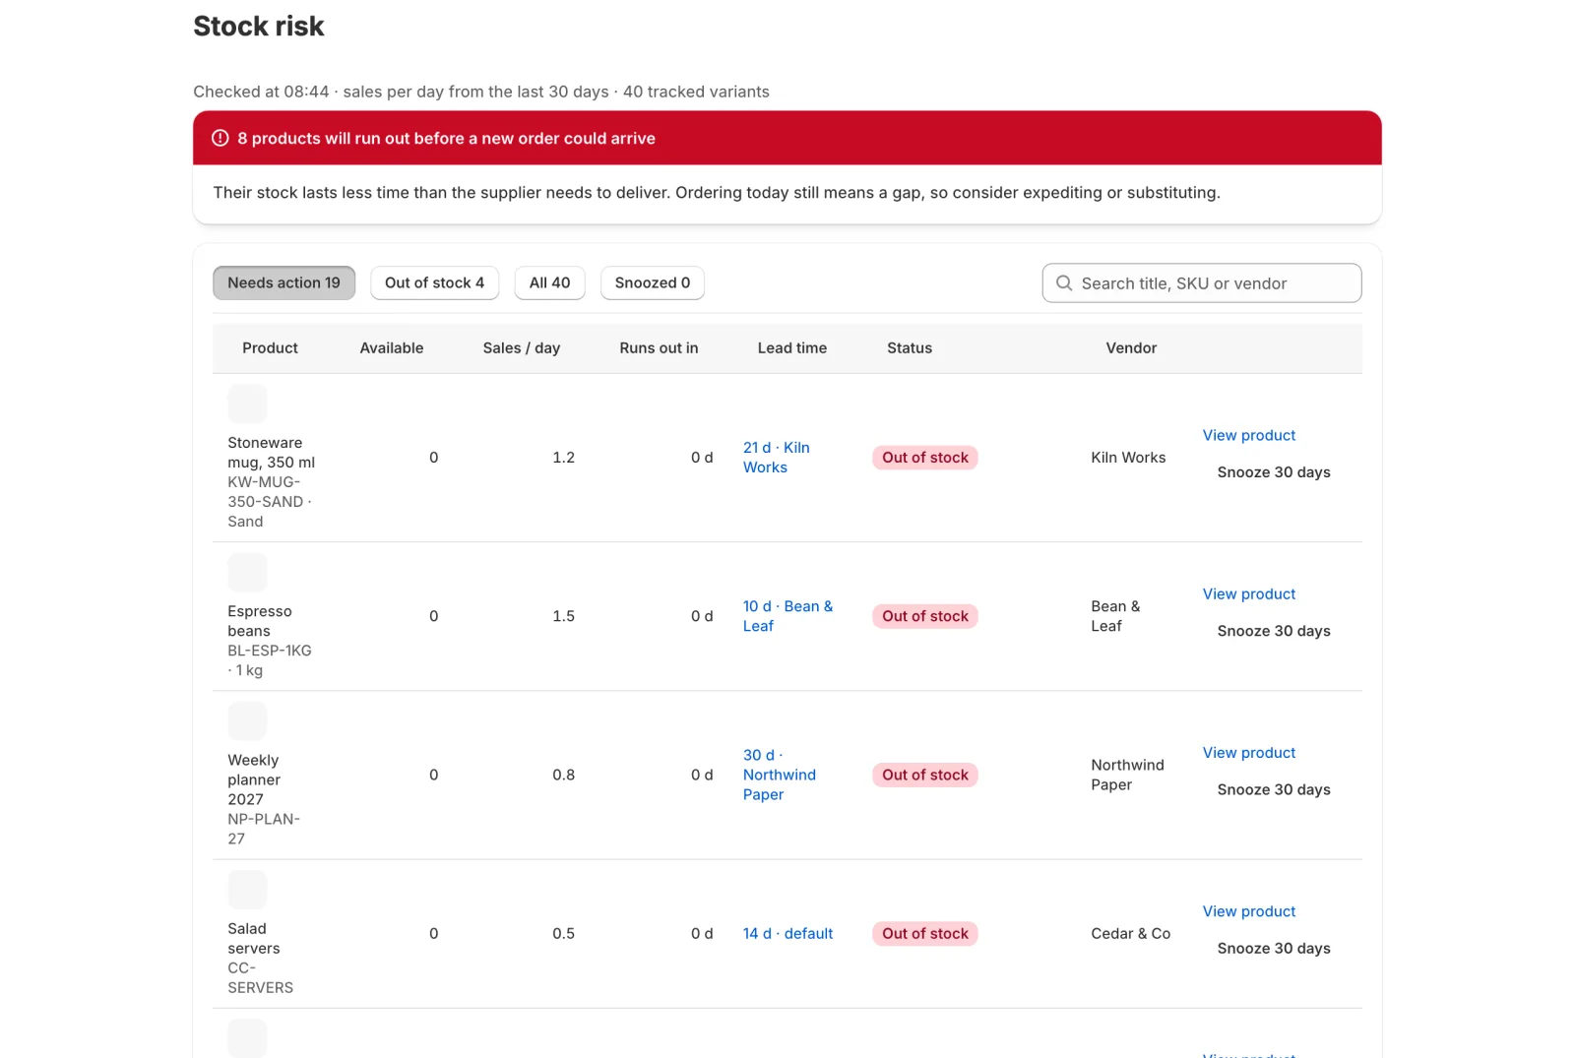The width and height of the screenshot is (1575, 1058).
Task: Snooze Espresso beans for 30 days
Action: point(1273,631)
